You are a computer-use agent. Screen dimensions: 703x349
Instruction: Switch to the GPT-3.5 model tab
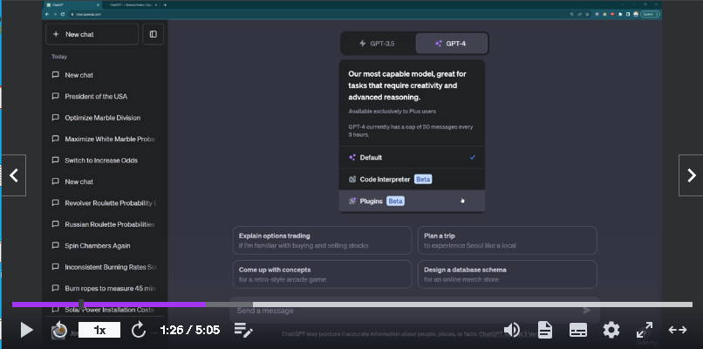click(378, 44)
